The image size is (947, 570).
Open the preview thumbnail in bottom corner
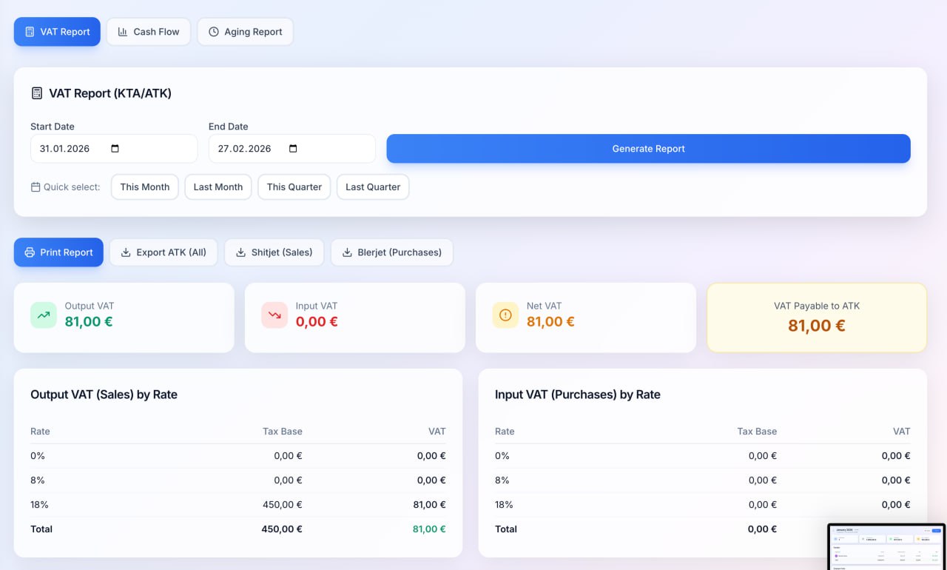tap(886, 546)
